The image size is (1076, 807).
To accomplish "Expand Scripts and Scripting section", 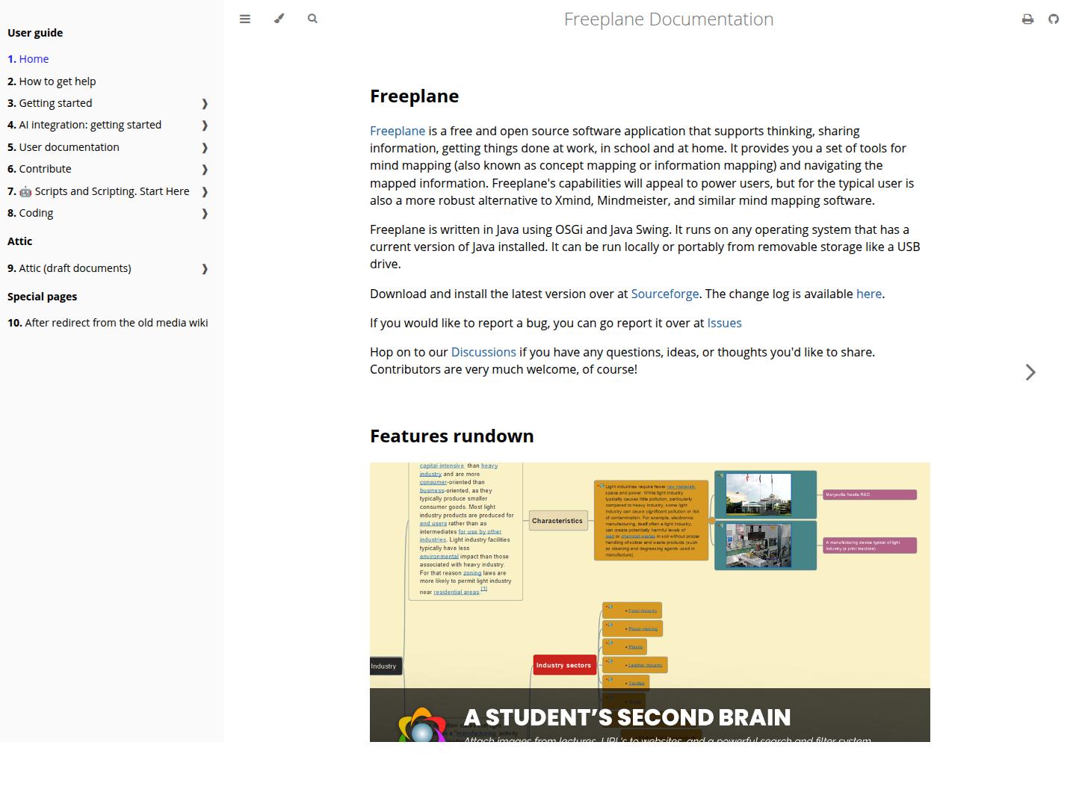I will point(205,191).
